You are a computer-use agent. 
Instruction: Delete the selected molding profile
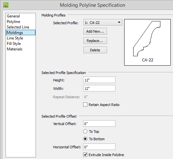click(95, 50)
